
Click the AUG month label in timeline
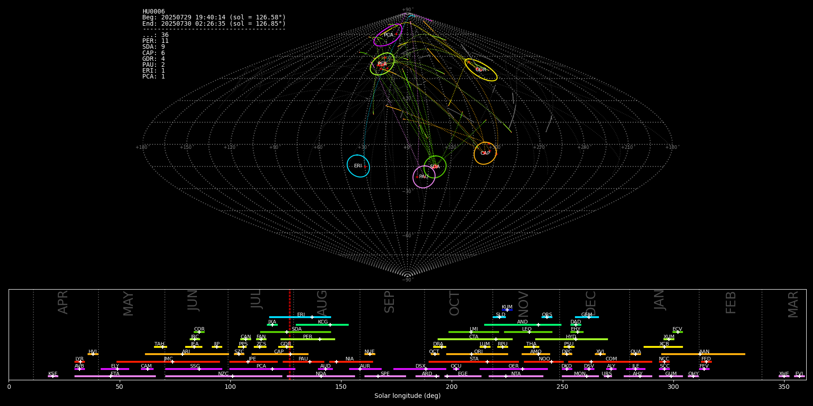point(322,303)
